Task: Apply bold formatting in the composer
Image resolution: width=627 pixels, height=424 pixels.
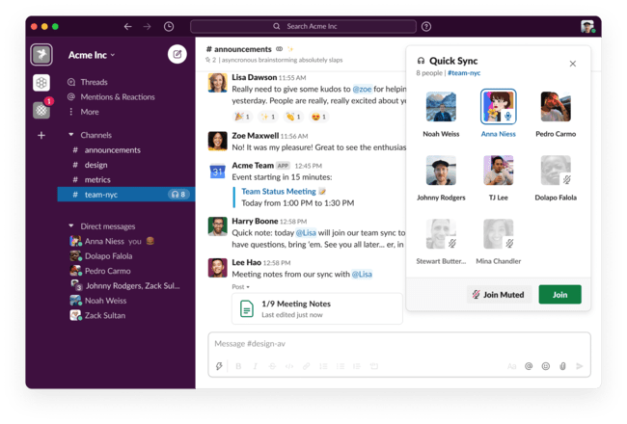Action: (238, 366)
